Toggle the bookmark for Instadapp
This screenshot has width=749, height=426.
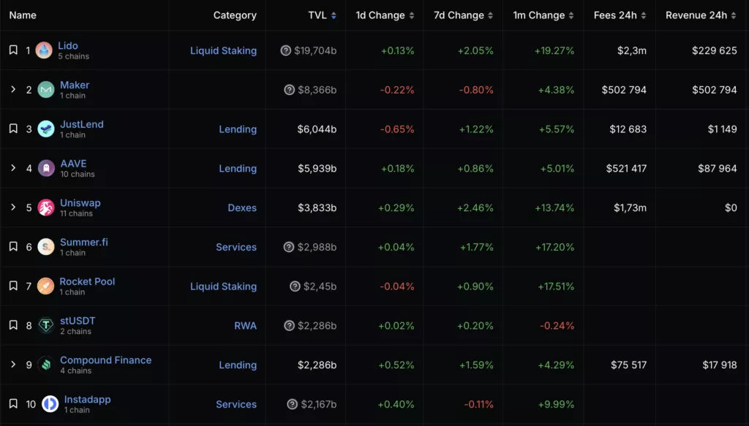(x=13, y=403)
